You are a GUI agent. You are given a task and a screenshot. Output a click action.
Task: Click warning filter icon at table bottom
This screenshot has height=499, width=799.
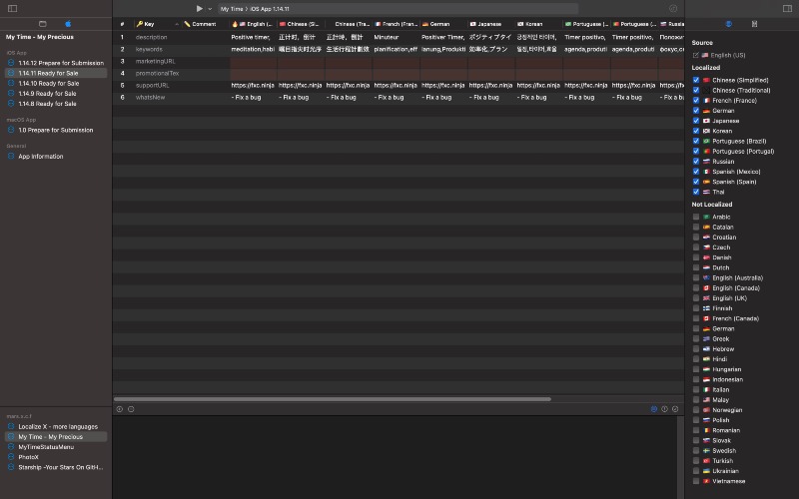664,409
